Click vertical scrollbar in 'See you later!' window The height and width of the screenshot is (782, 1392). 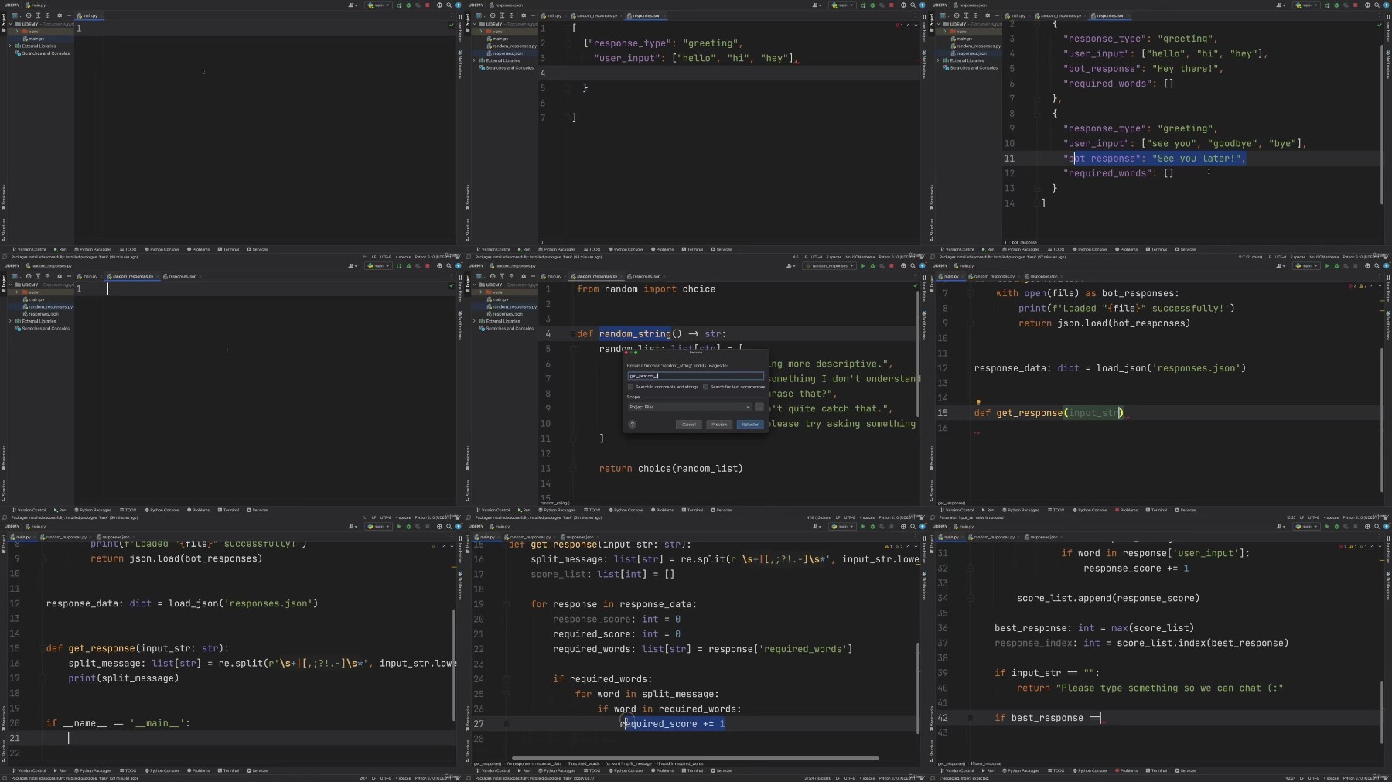tap(1382, 125)
